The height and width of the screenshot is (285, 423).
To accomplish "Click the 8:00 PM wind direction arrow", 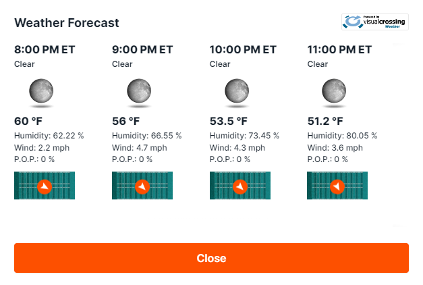I will [x=45, y=186].
